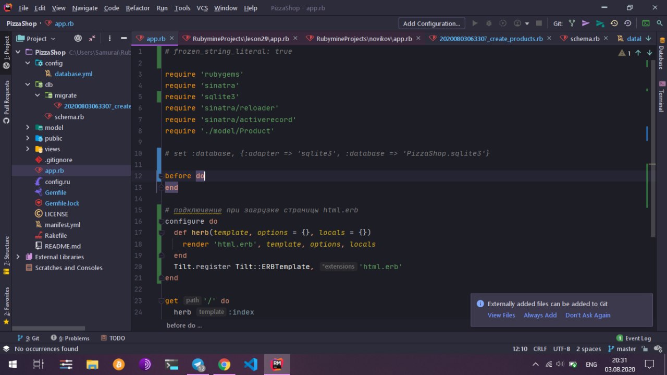This screenshot has width=667, height=375.
Task: Click the tool windows quick access icon
Action: (6, 349)
